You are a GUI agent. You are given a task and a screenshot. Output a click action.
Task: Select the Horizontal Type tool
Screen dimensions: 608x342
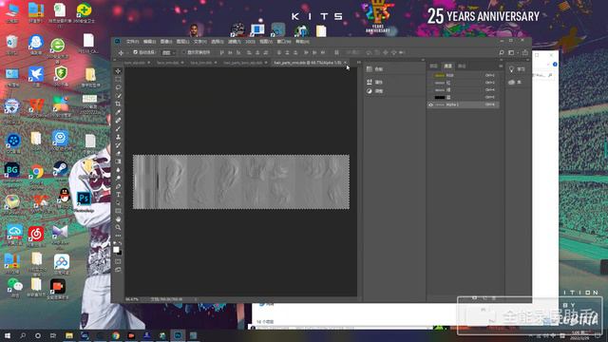(118, 194)
